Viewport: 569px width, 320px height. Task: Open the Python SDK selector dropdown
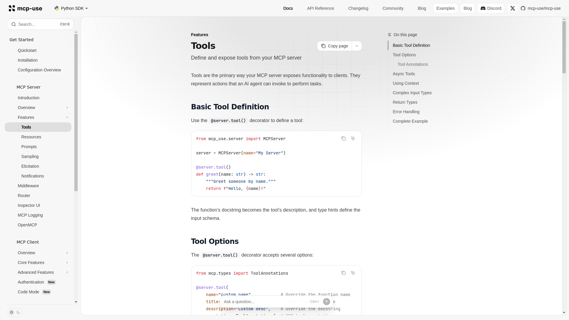(71, 8)
